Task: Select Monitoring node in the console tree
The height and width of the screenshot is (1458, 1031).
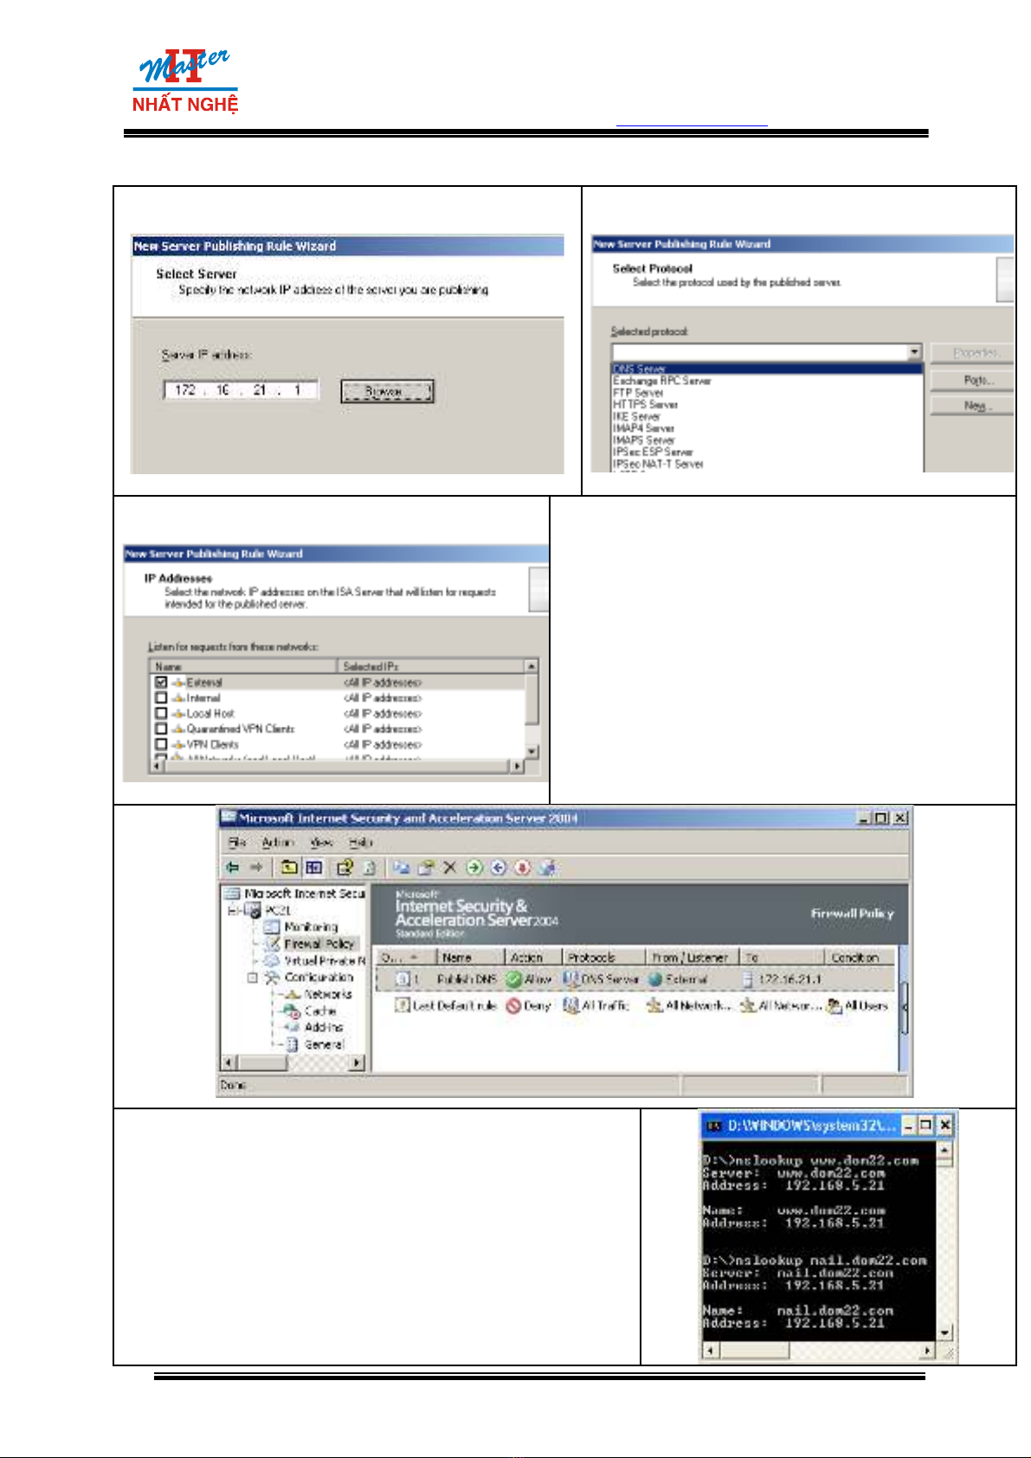Action: click(x=310, y=927)
